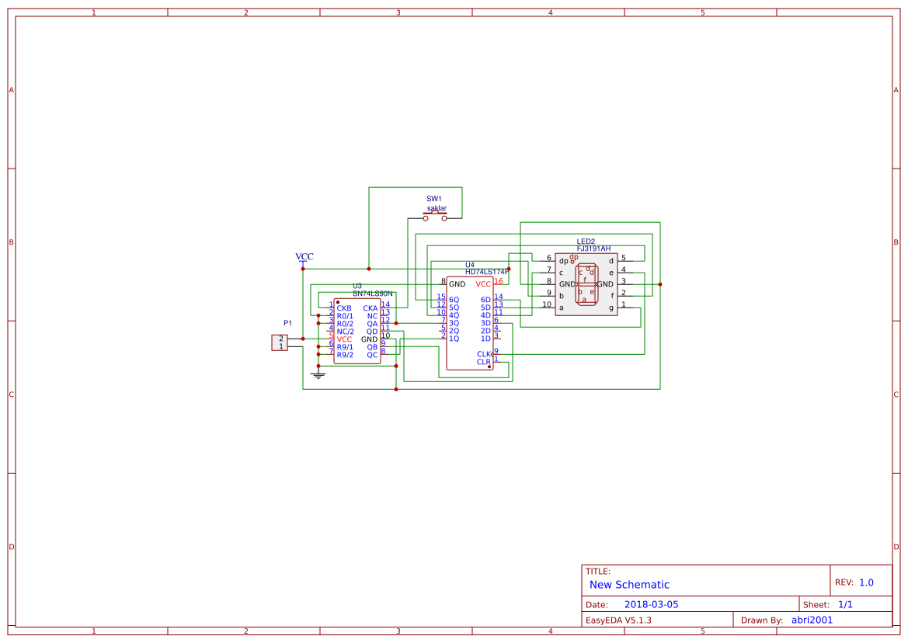This screenshot has height=643, width=908.
Task: Click the pin-1 dot marker inside U3
Action: 338,303
